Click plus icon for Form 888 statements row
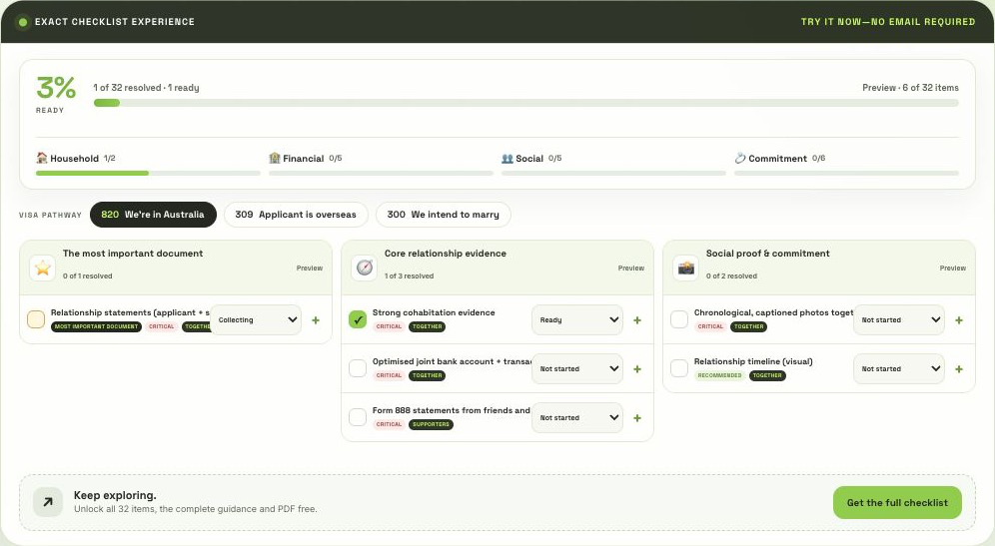 (x=637, y=418)
